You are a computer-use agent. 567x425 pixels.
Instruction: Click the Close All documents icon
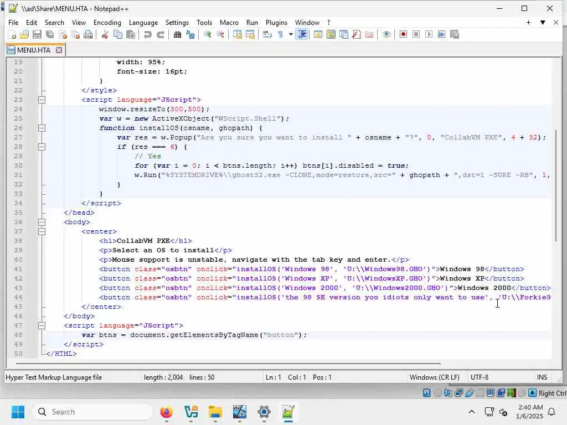pos(75,35)
